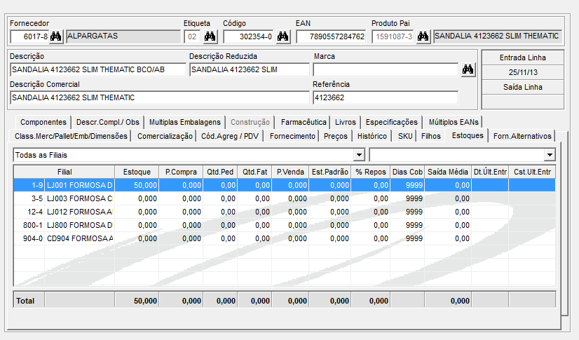Screen dimensions: 579x340
Task: Click into the EAN input field
Action: (x=331, y=36)
